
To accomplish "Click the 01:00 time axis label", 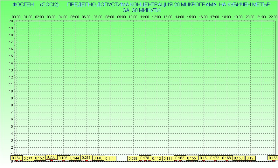I will [28, 17].
